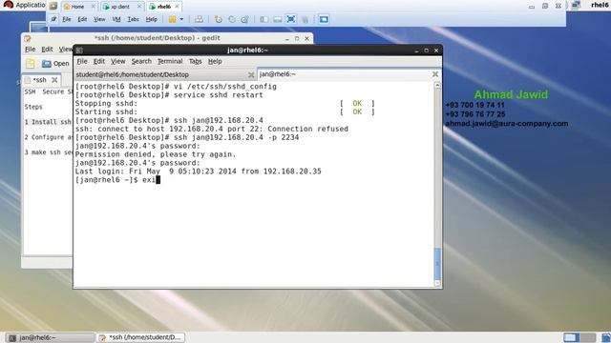Open the VM menu in VMware
611x343 pixels.
[116, 19]
